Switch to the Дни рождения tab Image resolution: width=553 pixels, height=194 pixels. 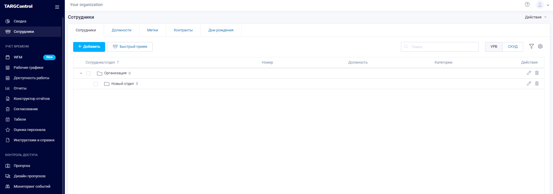click(221, 30)
